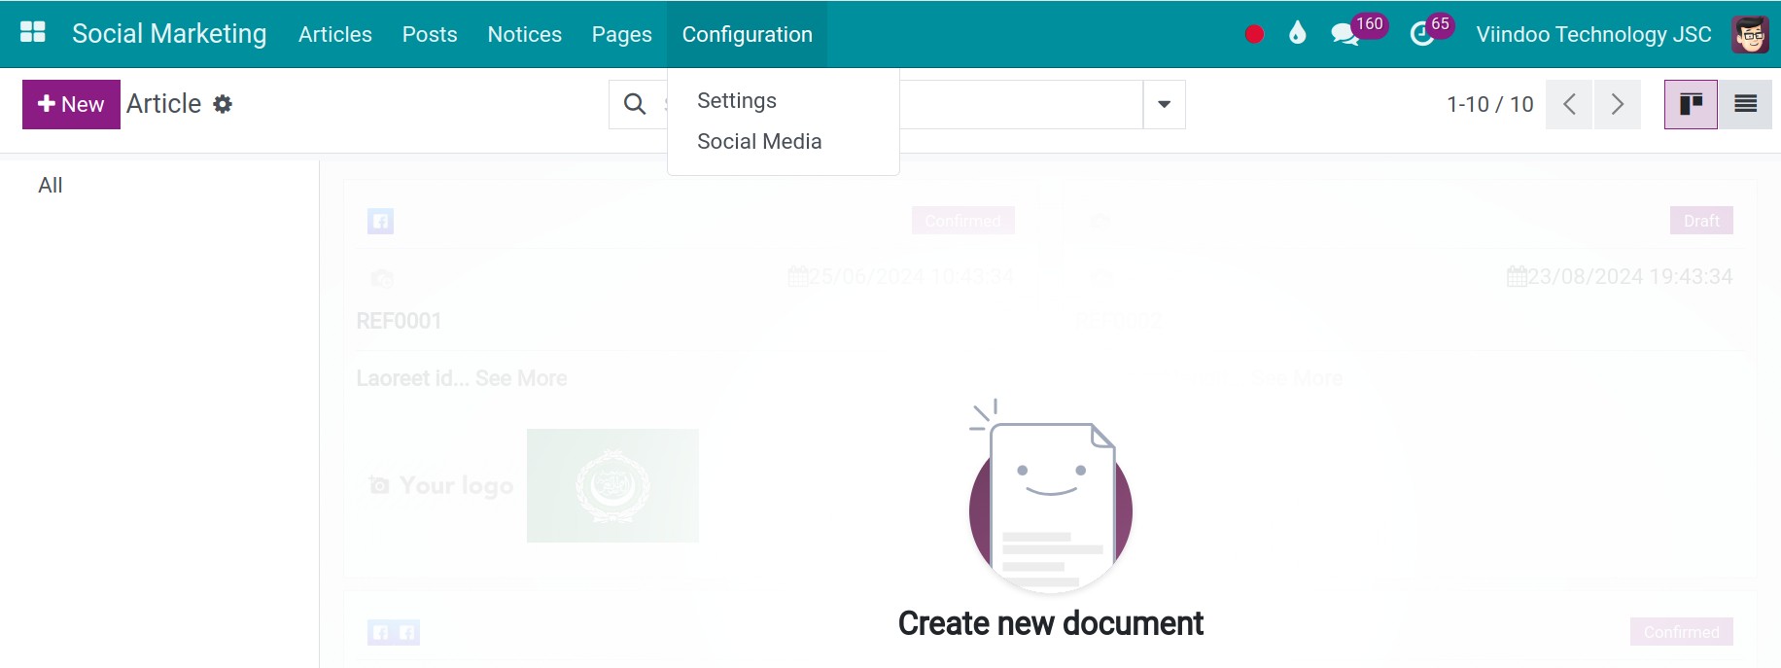Click the search magnifier icon
Image resolution: width=1781 pixels, height=668 pixels.
pyautogui.click(x=635, y=104)
